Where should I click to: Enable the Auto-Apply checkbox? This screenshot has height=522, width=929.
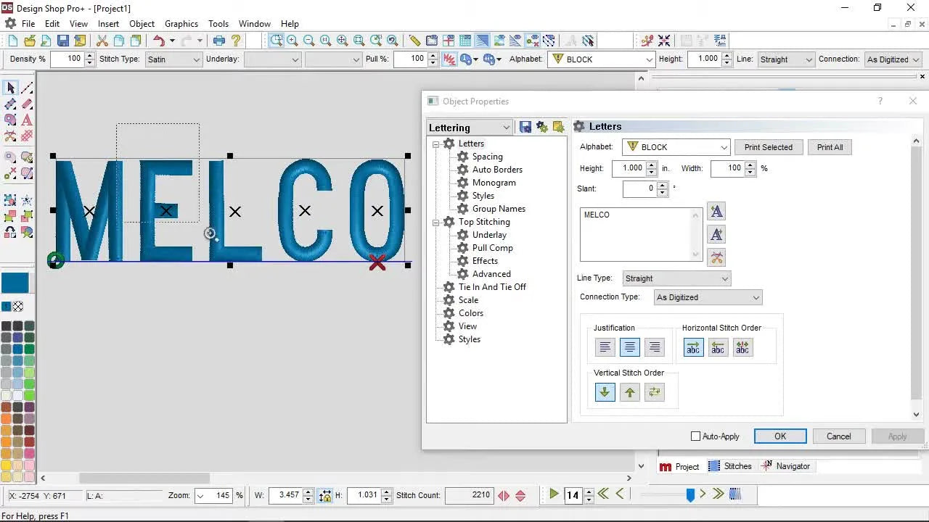point(695,436)
